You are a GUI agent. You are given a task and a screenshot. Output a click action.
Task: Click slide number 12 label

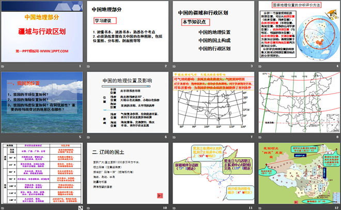(337, 208)
